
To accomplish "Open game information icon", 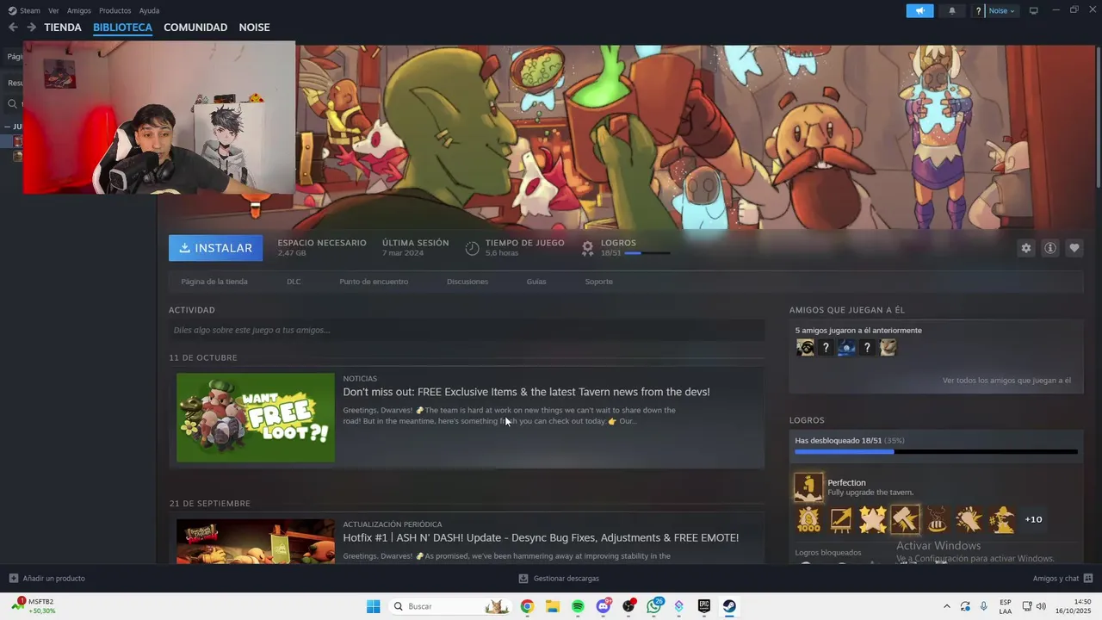I will tap(1050, 248).
